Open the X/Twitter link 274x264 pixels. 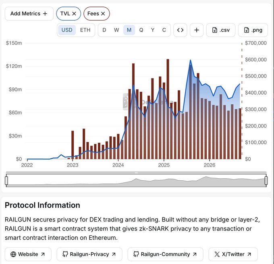(x=233, y=254)
